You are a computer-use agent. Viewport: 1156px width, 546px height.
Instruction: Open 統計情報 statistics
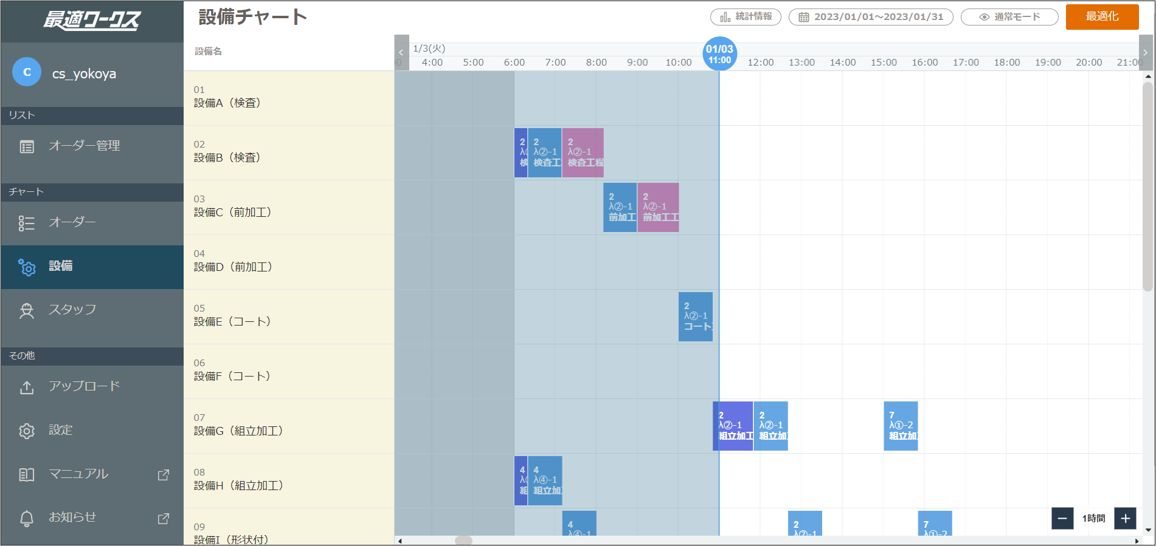[746, 17]
